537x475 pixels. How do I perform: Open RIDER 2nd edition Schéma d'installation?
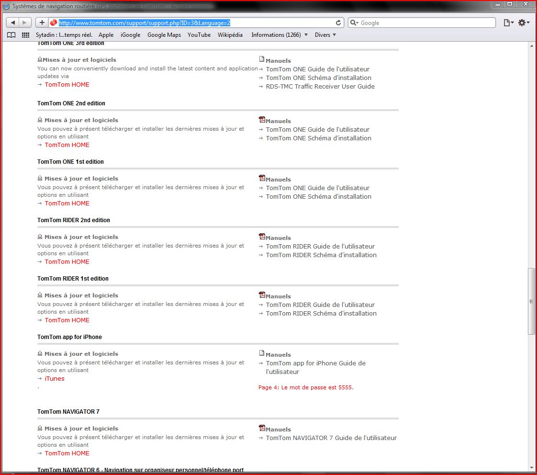(321, 255)
